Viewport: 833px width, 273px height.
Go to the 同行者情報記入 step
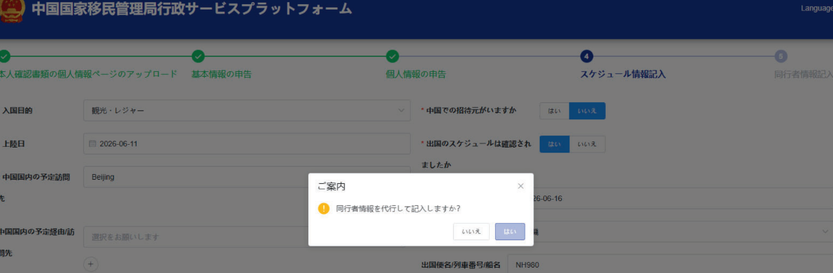coord(803,74)
